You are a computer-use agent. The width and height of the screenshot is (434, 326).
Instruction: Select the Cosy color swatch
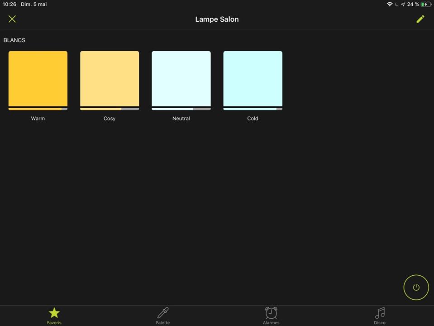tap(110, 78)
